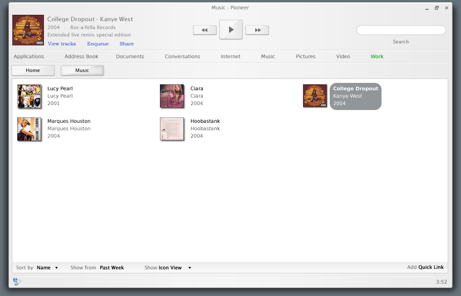461x296 pixels.
Task: Click the 3:52 clock in status bar
Action: 441,282
